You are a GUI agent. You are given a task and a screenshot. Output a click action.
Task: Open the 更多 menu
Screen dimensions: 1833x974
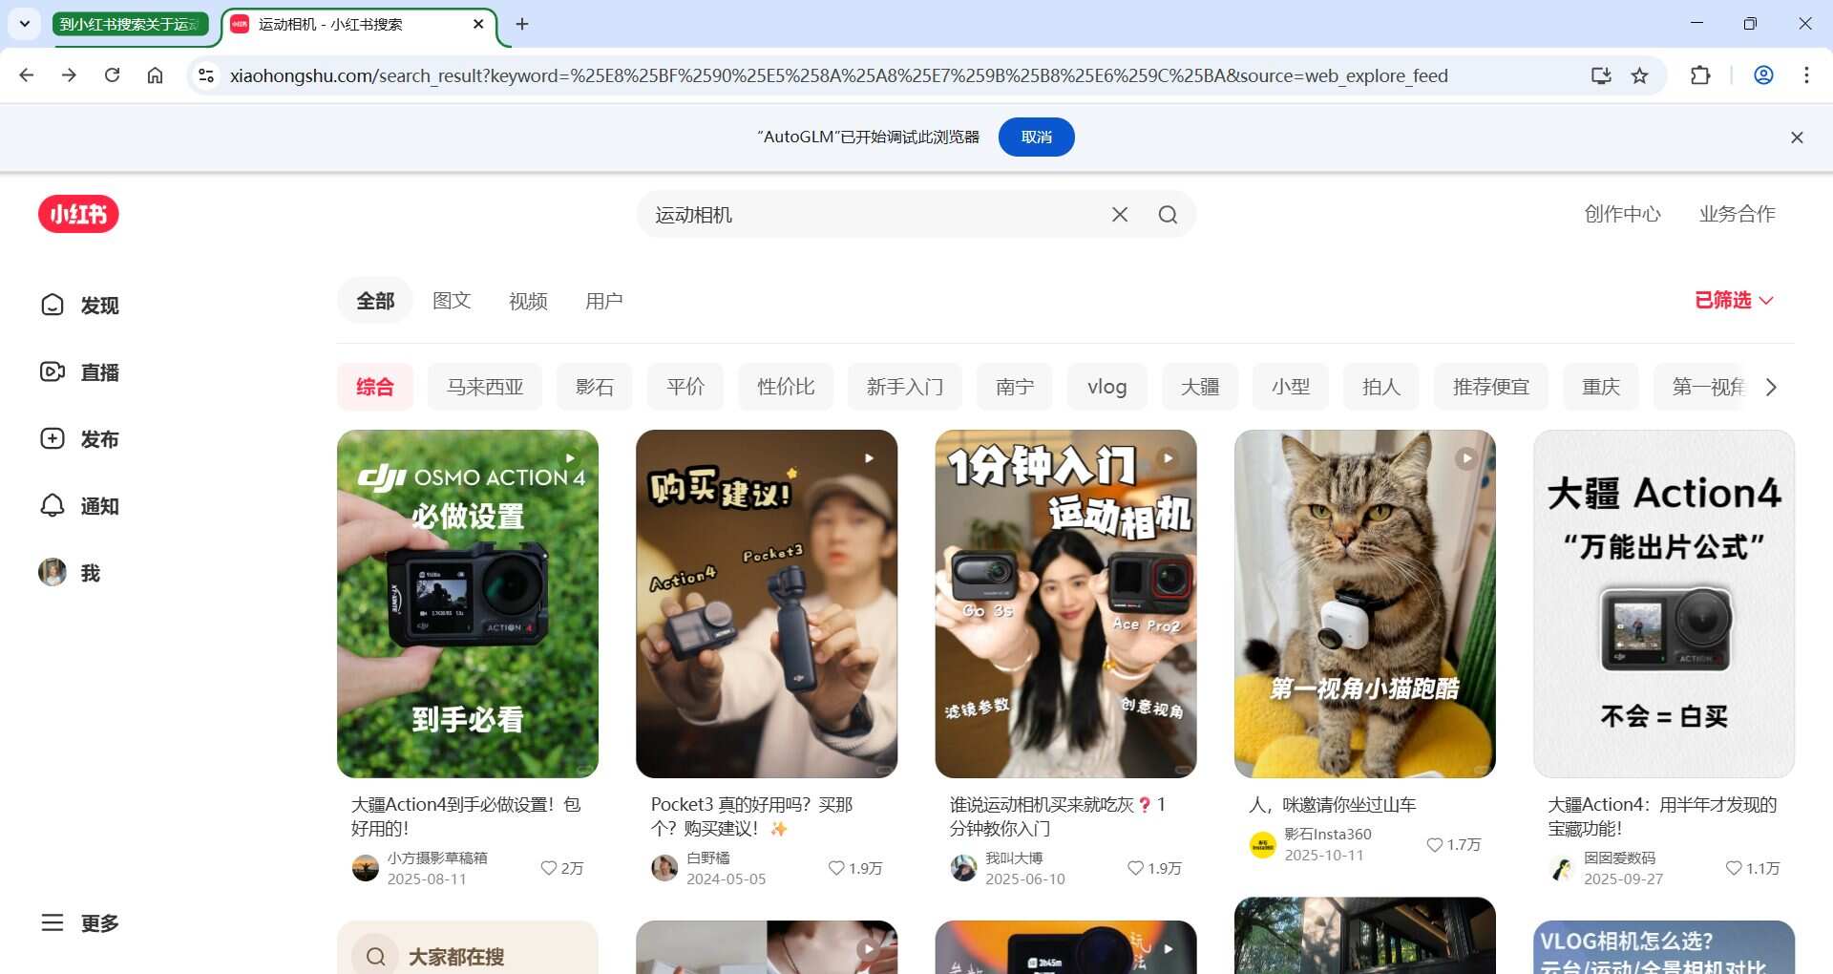(80, 922)
